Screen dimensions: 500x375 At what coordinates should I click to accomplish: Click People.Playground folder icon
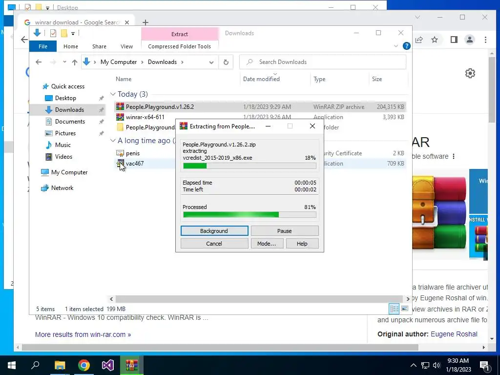tap(120, 127)
